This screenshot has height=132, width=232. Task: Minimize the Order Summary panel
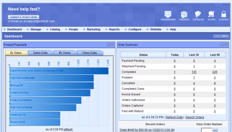tap(222, 45)
